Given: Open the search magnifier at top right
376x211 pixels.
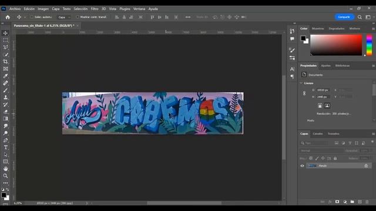Looking at the screenshot, I should click(x=360, y=17).
